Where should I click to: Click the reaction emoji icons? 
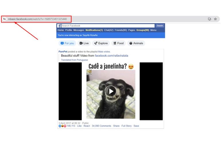pyautogui.click(x=62, y=126)
